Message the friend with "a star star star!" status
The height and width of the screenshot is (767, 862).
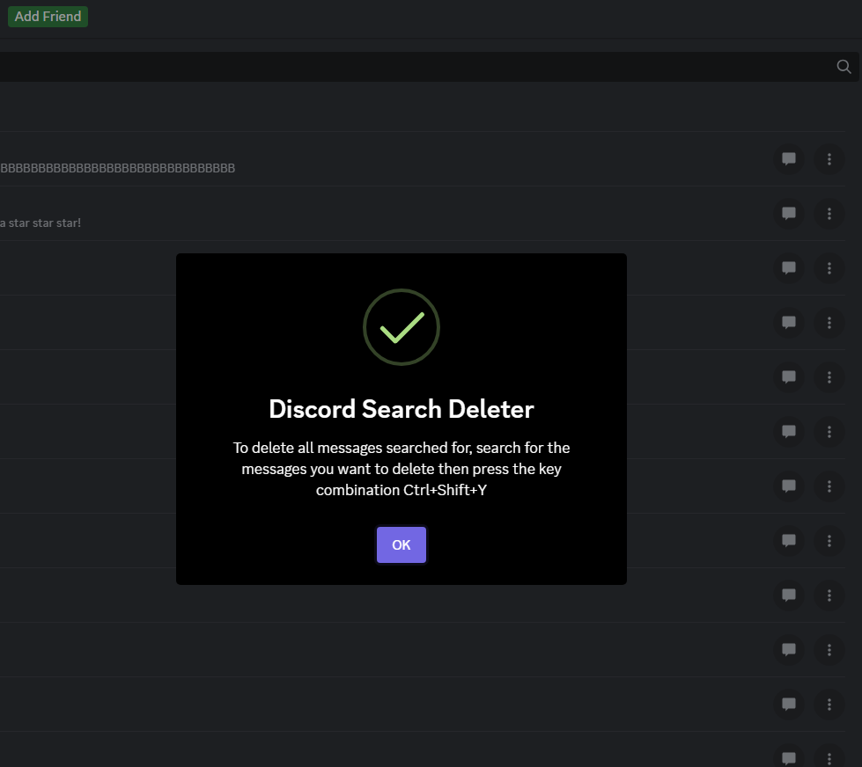click(788, 214)
